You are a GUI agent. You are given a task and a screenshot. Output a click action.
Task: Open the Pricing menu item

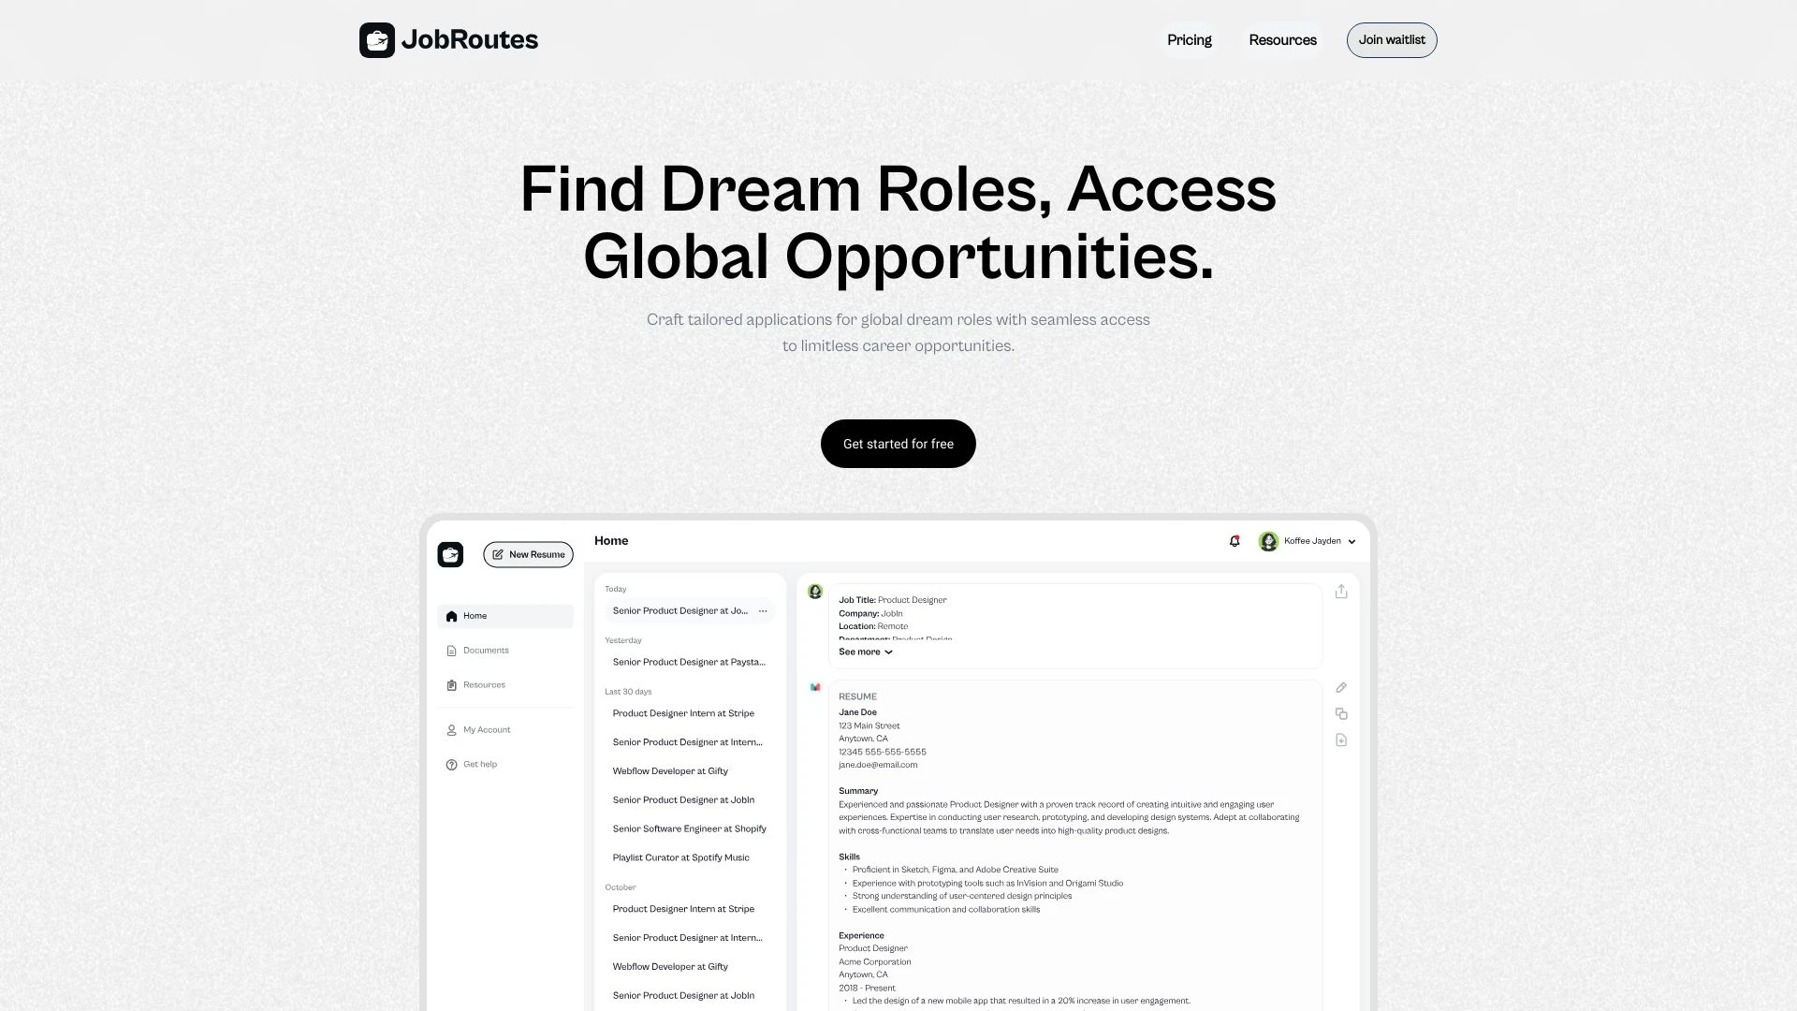click(x=1189, y=39)
